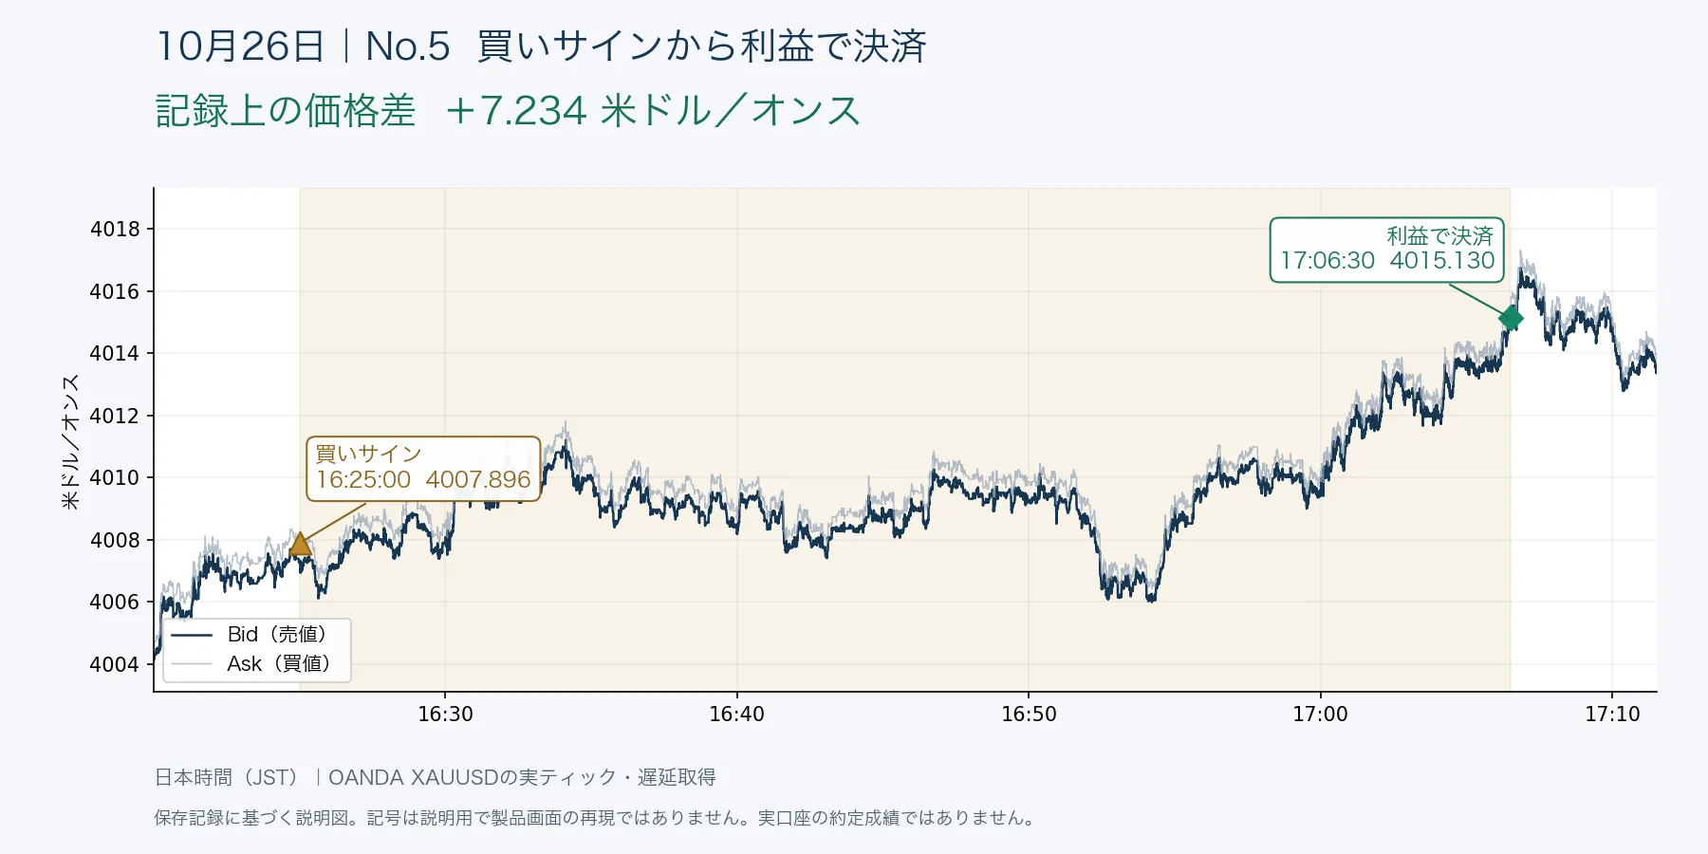Select the 利益で決済 annotation box
This screenshot has height=854, width=1708.
pyautogui.click(x=1387, y=250)
